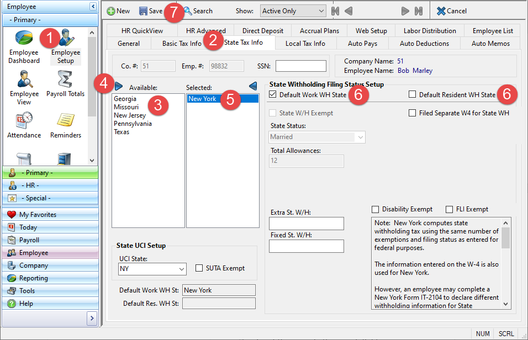Switch to the Auto Memos tab
The width and height of the screenshot is (528, 340).
coord(490,44)
